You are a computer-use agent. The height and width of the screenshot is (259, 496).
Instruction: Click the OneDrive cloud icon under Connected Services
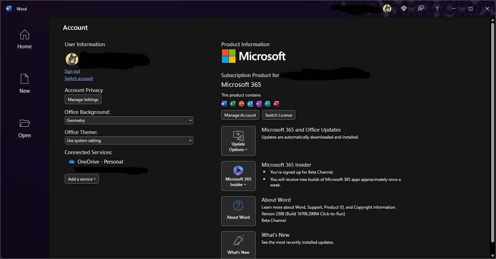click(x=71, y=161)
